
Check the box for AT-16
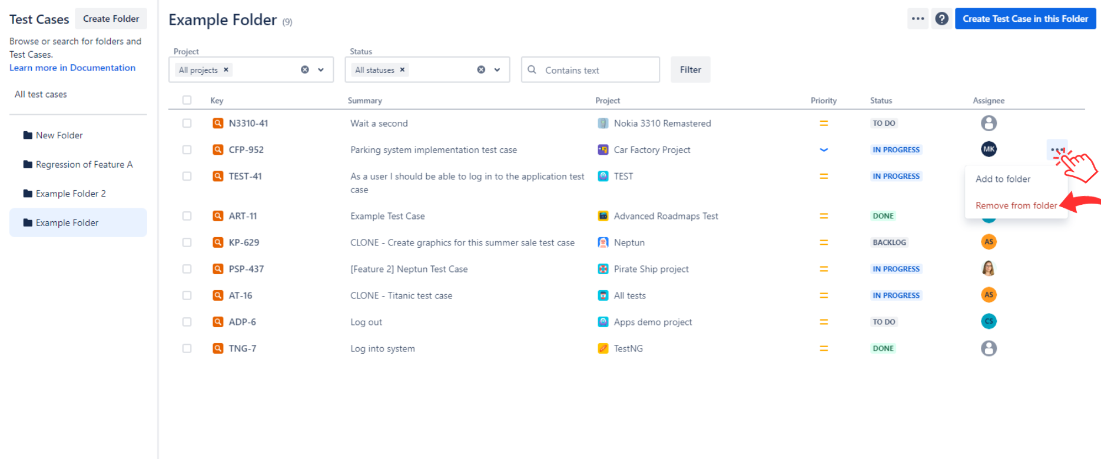(x=187, y=295)
